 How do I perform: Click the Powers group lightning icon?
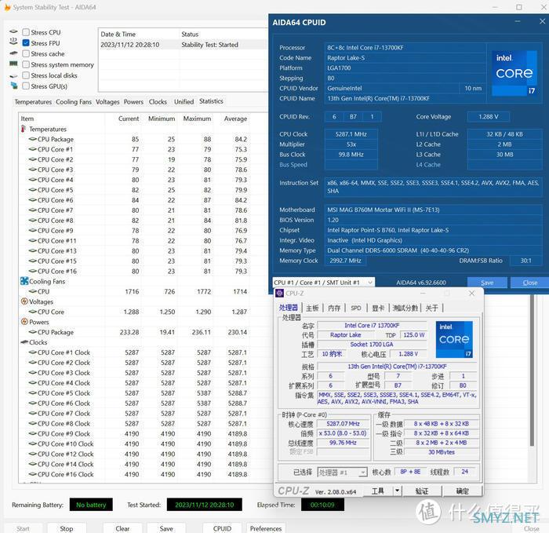point(24,322)
